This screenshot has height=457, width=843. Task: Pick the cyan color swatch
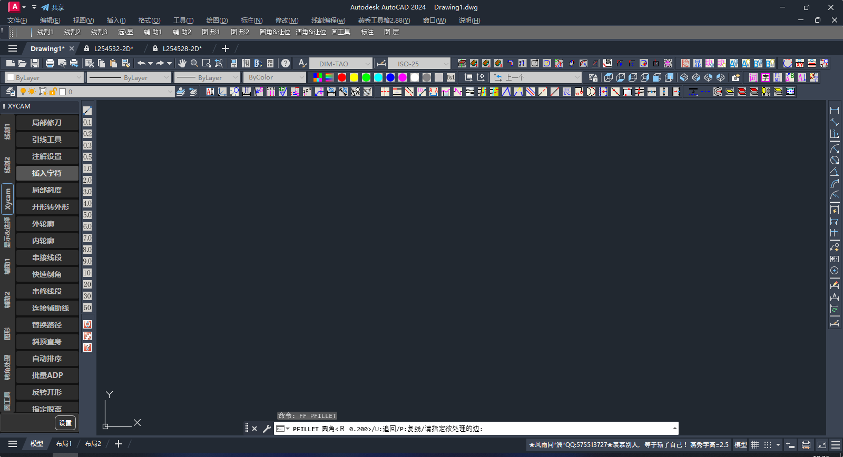pos(378,77)
